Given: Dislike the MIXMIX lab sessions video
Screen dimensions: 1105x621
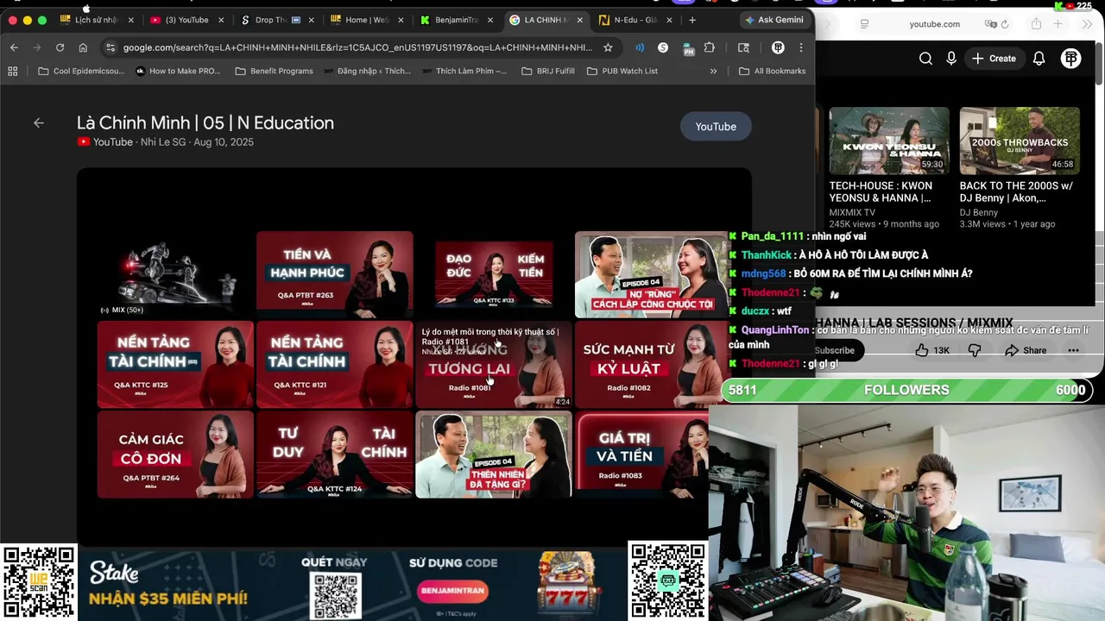Looking at the screenshot, I should [975, 350].
